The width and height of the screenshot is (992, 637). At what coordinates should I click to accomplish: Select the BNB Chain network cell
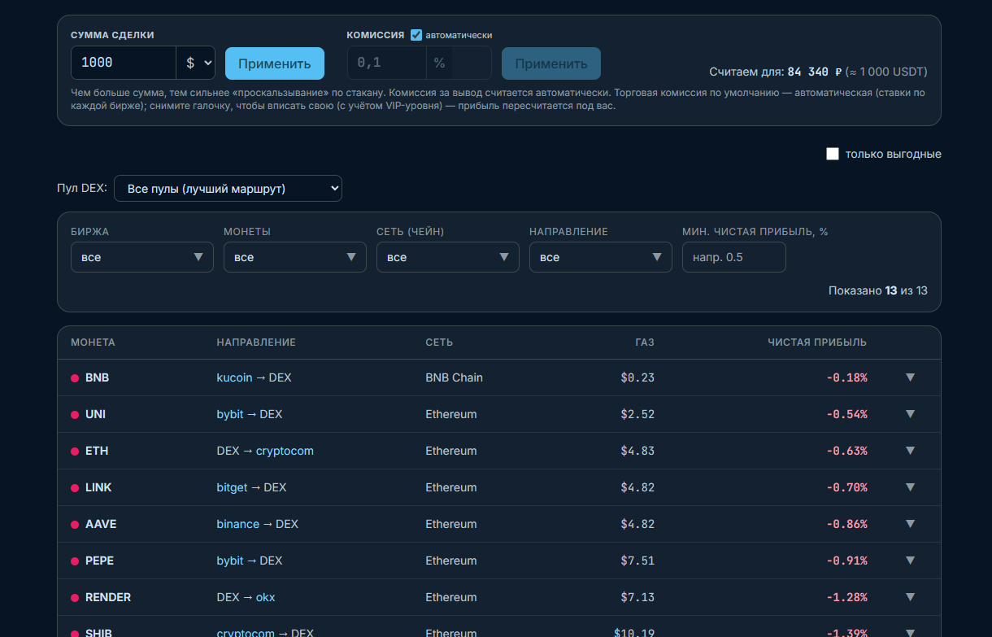click(454, 377)
